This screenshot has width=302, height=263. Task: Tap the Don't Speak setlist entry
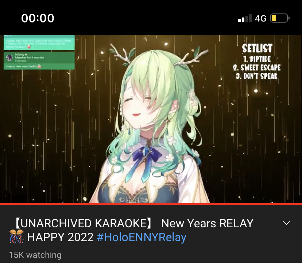click(256, 76)
